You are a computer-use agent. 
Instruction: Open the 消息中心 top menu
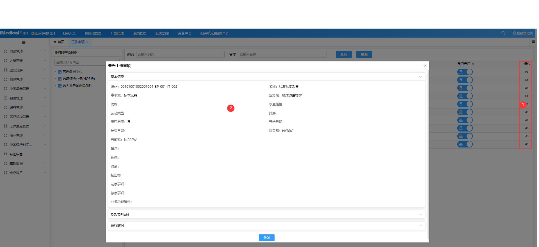coord(184,33)
